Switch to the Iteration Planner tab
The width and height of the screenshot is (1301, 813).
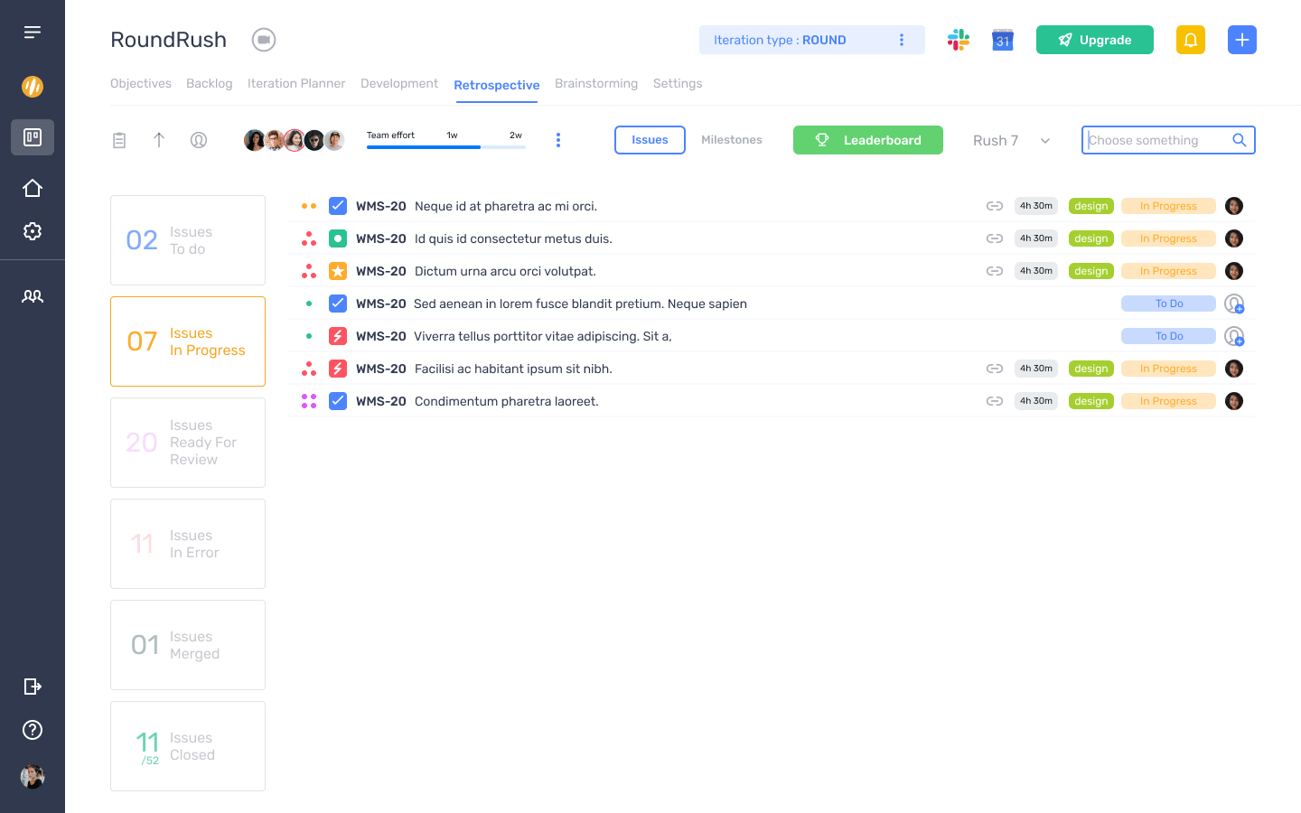point(296,83)
